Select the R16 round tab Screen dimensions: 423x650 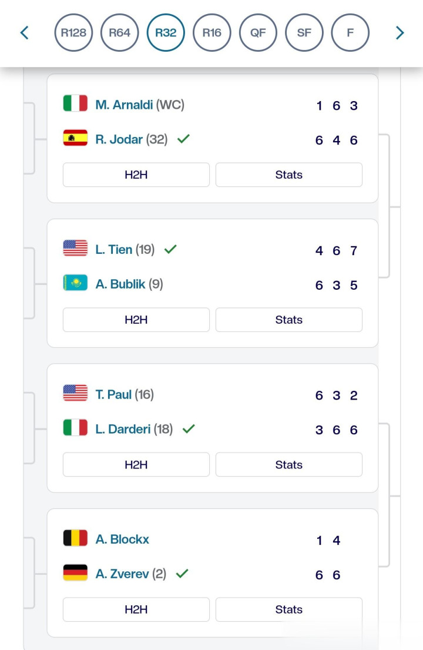pos(211,33)
